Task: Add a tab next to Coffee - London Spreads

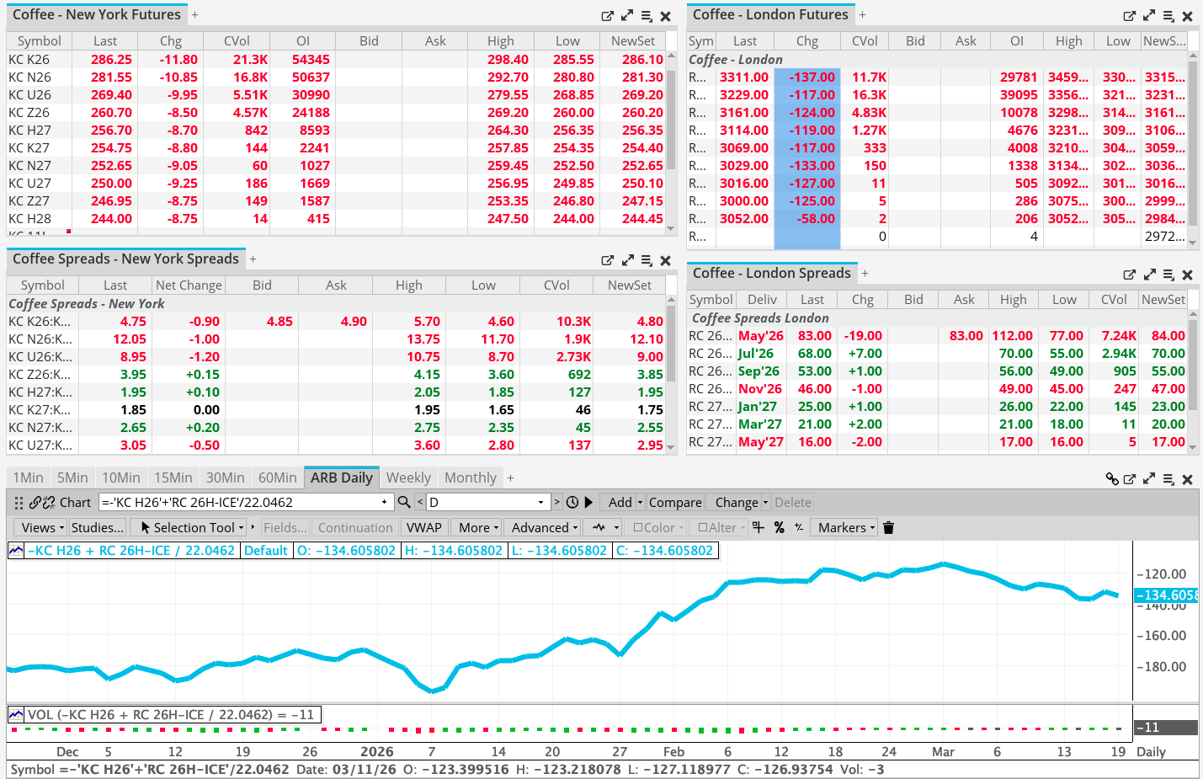Action: (x=865, y=273)
